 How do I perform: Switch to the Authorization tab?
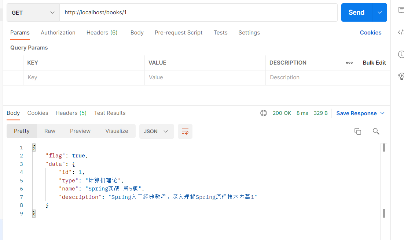click(58, 33)
